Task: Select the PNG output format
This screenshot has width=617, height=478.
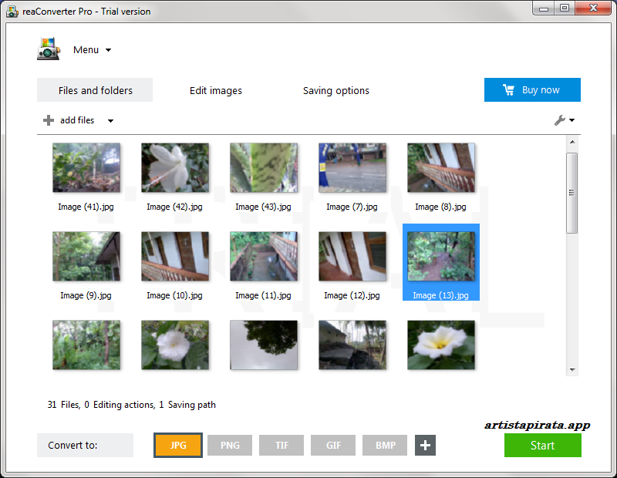Action: (229, 445)
